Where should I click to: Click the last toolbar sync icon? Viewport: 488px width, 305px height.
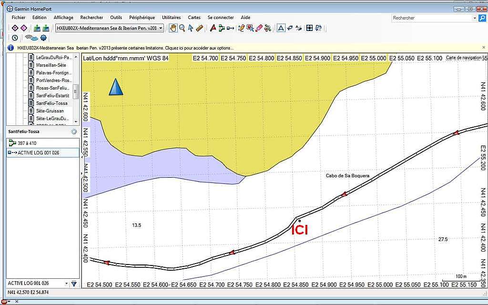[318, 28]
